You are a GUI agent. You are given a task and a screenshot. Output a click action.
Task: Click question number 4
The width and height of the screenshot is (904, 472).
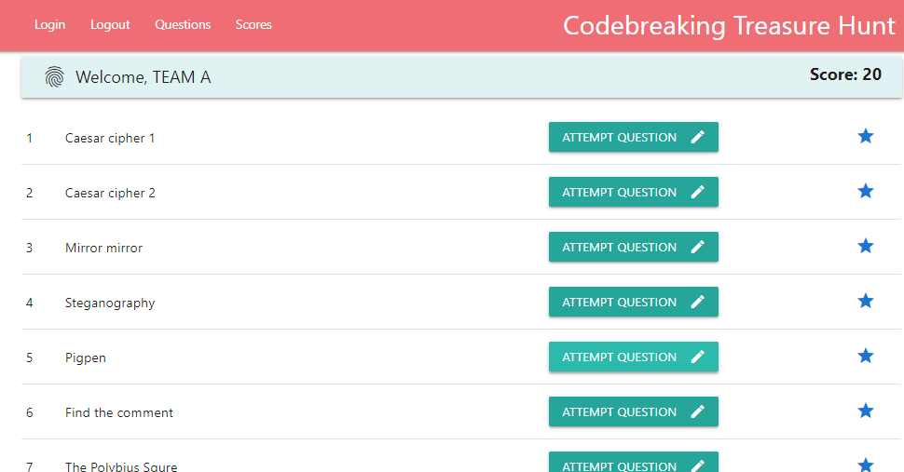point(30,303)
